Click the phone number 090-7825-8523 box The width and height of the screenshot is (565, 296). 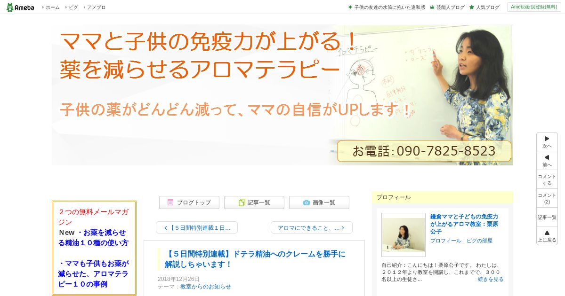[424, 151]
